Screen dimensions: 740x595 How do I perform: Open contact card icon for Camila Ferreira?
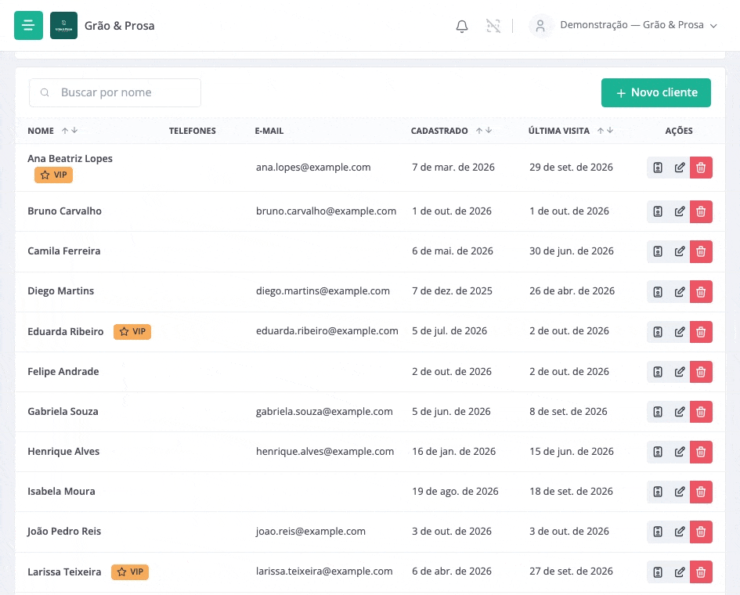pos(658,251)
